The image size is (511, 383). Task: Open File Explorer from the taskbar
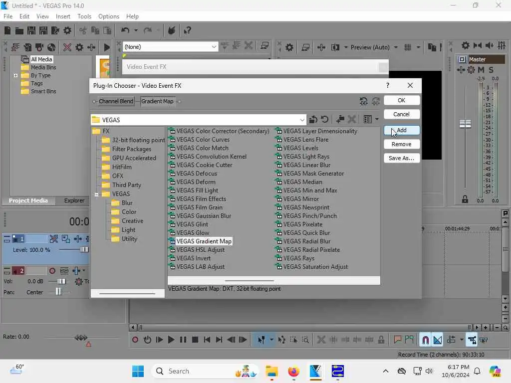(271, 371)
